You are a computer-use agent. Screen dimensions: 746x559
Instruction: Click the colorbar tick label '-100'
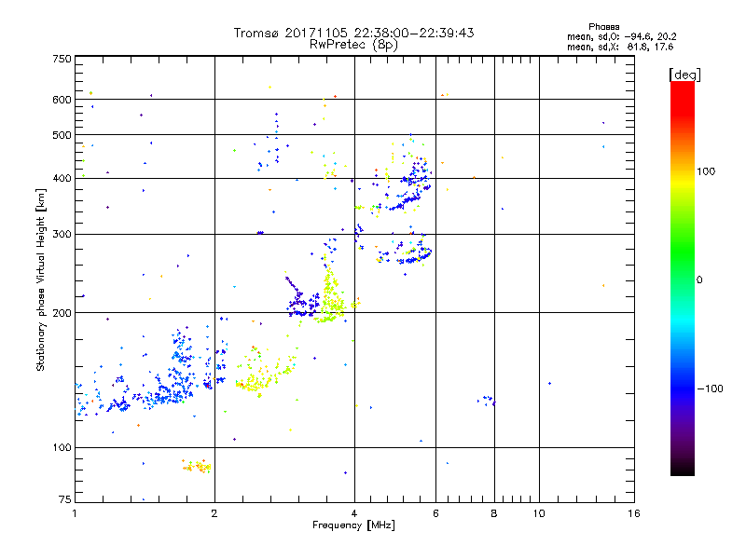pos(710,389)
